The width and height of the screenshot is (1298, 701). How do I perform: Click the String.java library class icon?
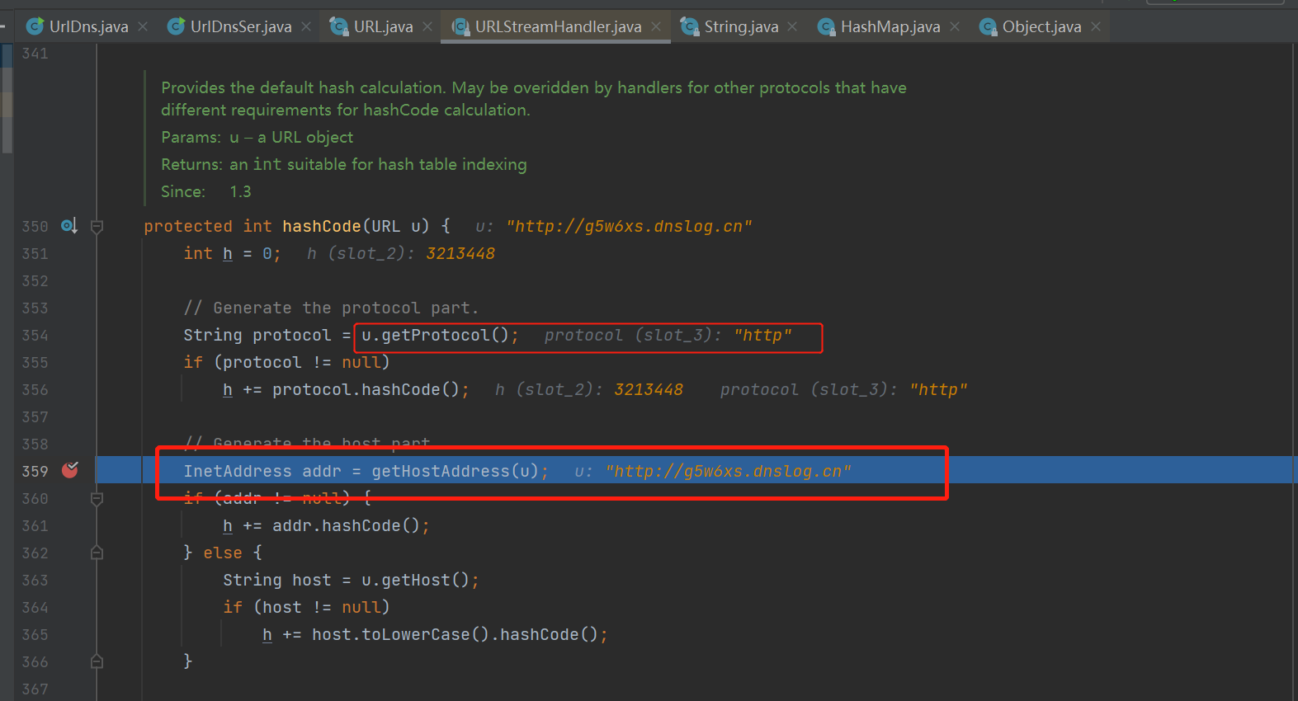[689, 26]
